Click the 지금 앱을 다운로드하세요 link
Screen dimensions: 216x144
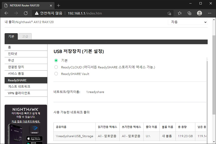point(26,121)
